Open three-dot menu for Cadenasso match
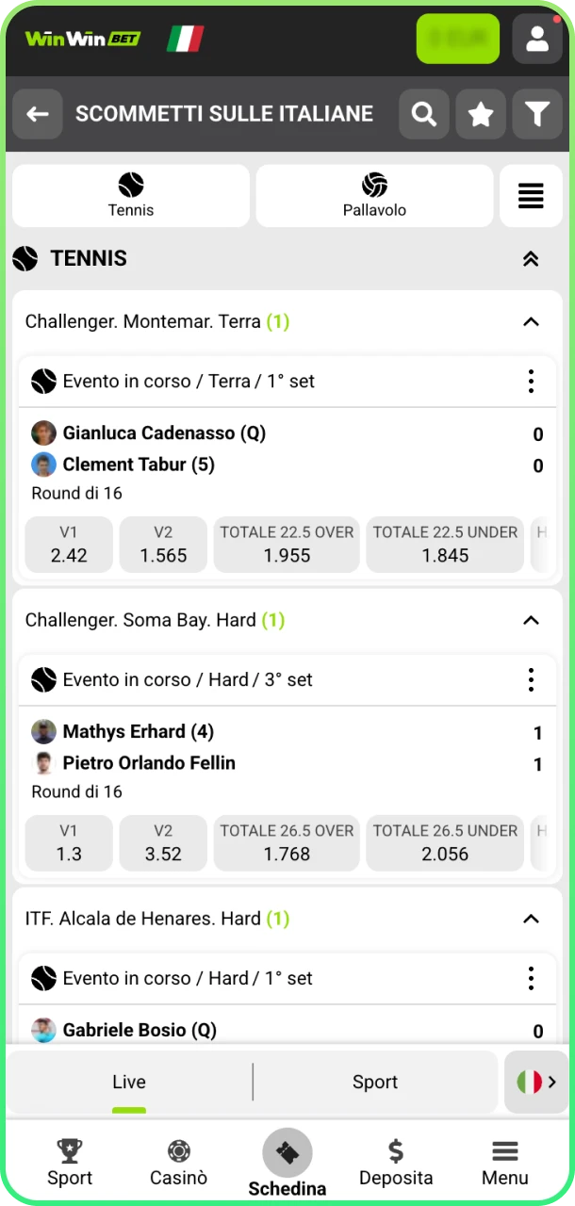575x1206 pixels. click(531, 381)
